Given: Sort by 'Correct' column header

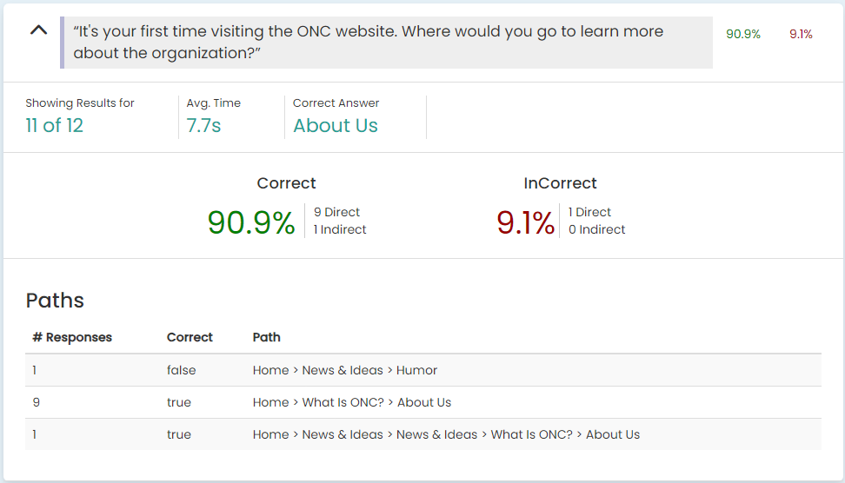Looking at the screenshot, I should (x=190, y=337).
